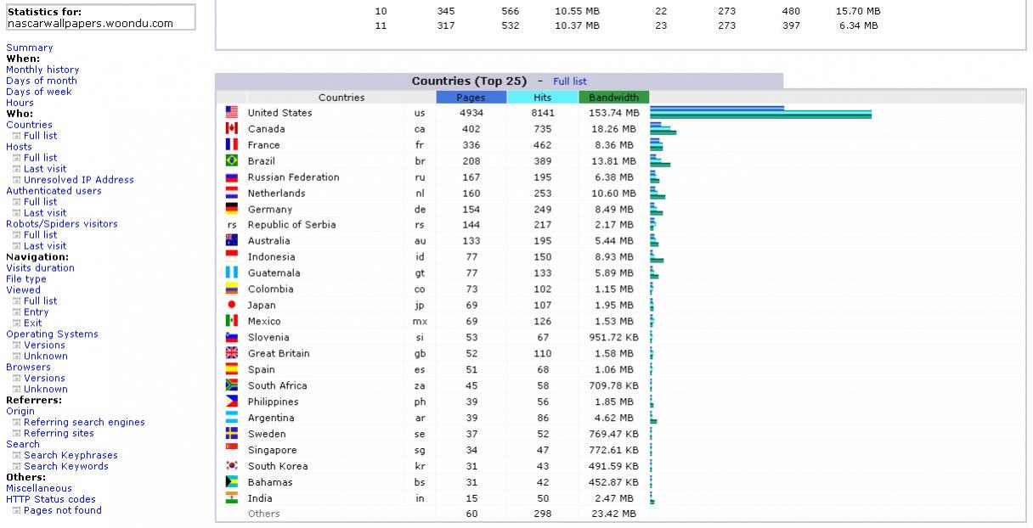1033x528 pixels.
Task: Open File type statistics
Action: point(26,279)
